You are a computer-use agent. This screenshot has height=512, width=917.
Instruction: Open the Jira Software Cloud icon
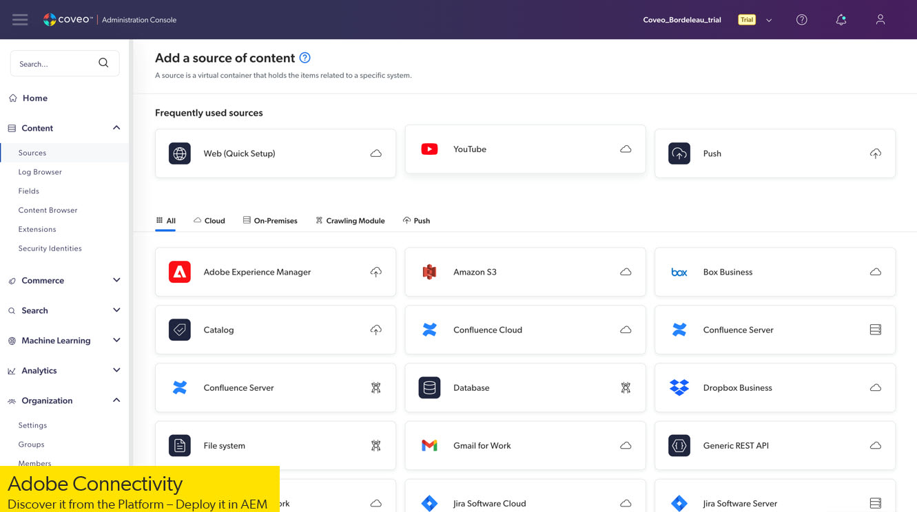[429, 503]
